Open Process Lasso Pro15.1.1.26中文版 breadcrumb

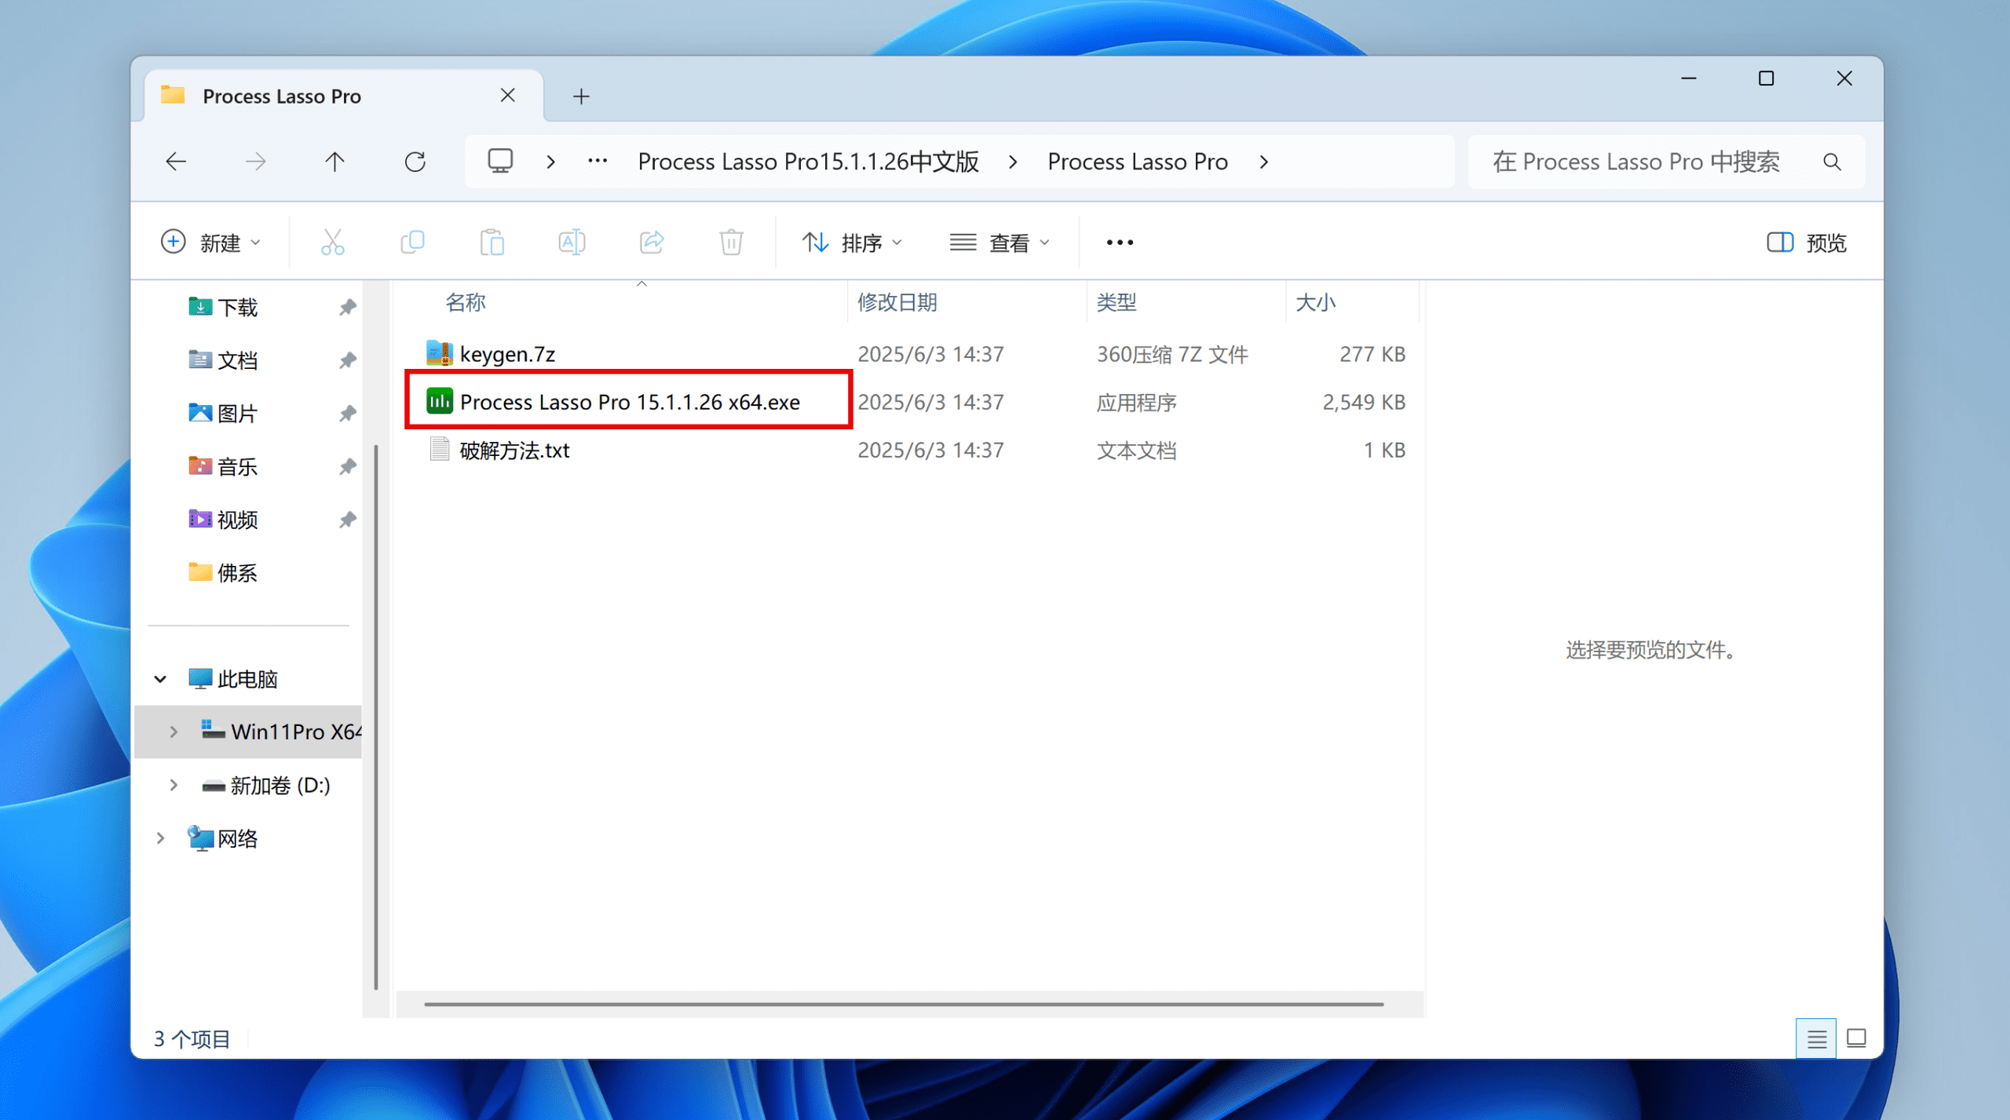pos(808,162)
